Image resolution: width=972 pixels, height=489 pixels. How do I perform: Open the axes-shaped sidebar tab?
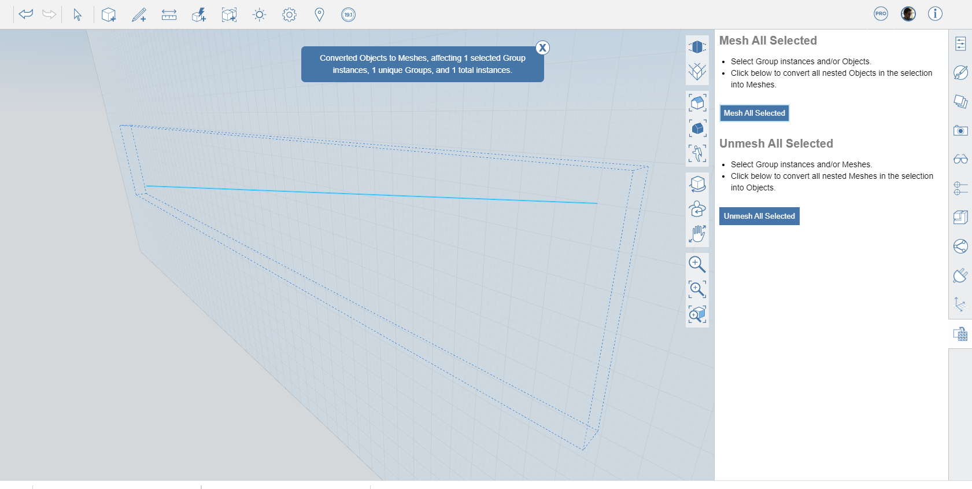[960, 304]
